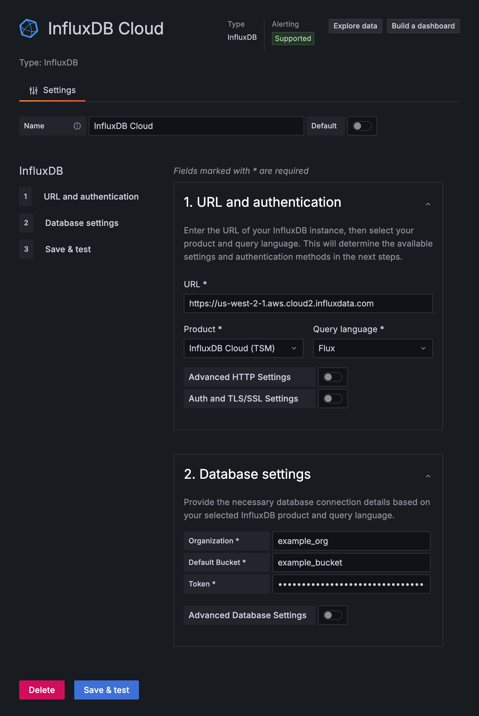Switch to the Settings tab
The image size is (479, 716).
pos(59,90)
